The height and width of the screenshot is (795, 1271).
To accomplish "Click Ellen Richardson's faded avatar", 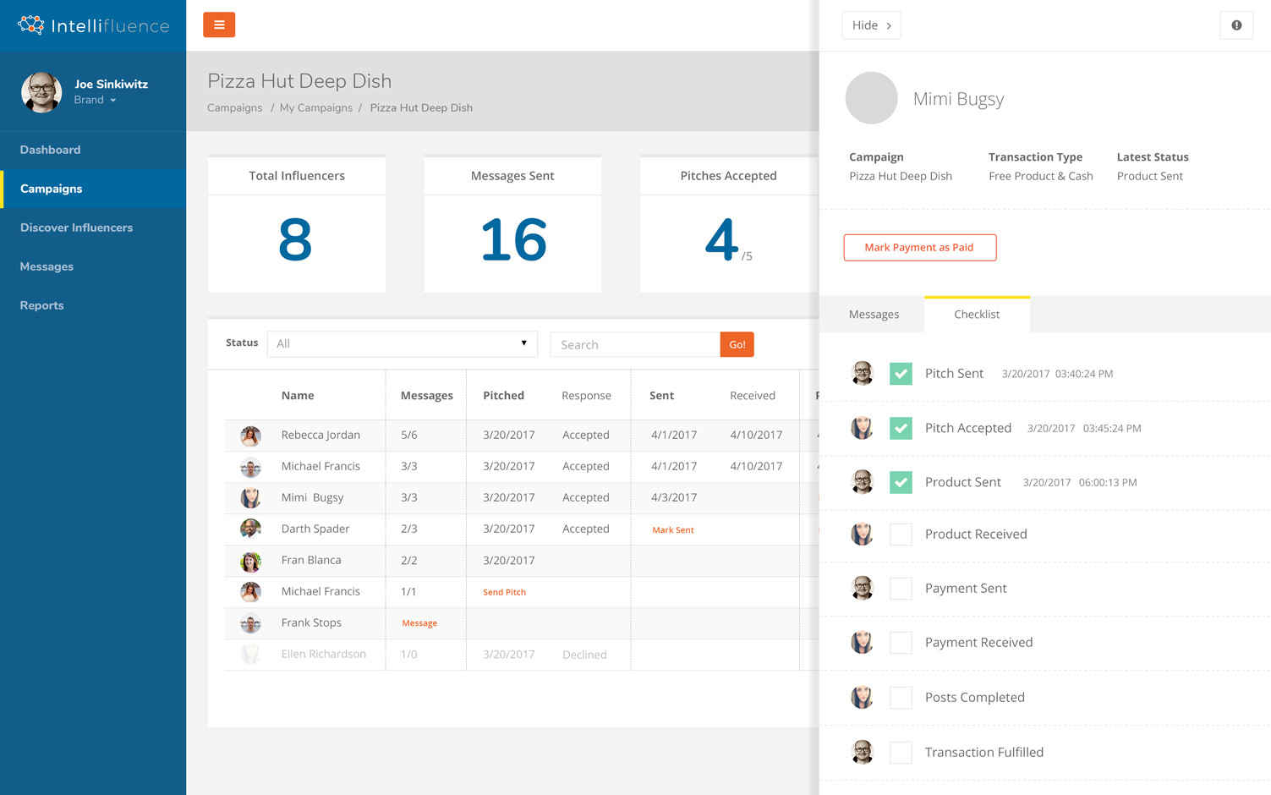I will point(250,655).
